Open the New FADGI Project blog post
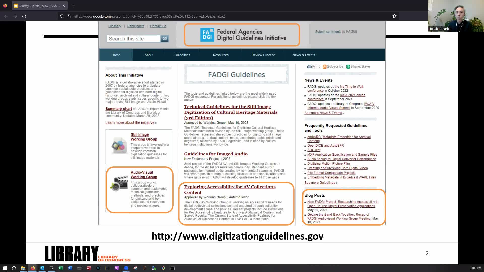This screenshot has height=272, width=484. [343, 204]
